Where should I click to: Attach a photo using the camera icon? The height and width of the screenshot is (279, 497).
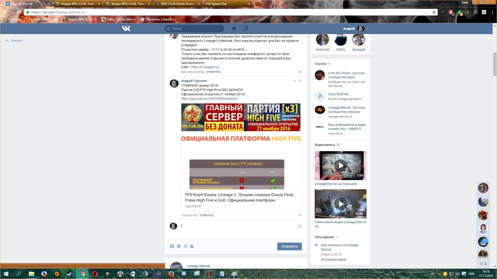click(x=172, y=246)
